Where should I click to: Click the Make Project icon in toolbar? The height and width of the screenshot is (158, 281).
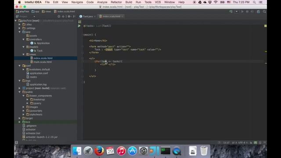(x=231, y=11)
